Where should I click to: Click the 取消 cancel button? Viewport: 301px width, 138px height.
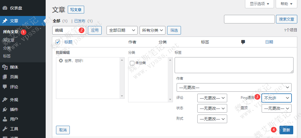click(x=63, y=130)
